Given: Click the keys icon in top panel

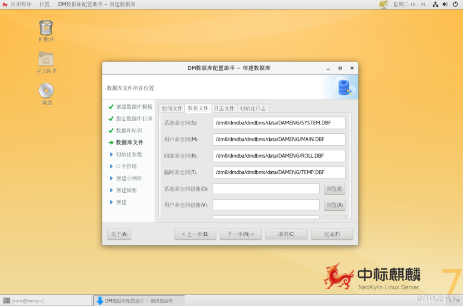Looking at the screenshot, I should 383,5.
